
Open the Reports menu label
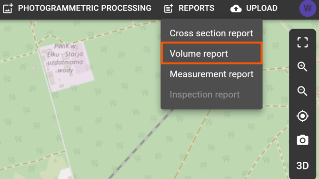point(196,9)
